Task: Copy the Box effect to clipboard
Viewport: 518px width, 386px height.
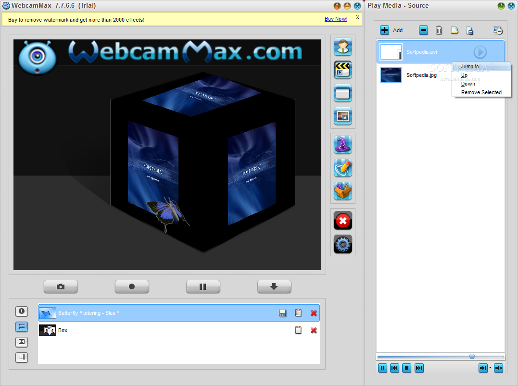Action: (x=298, y=330)
